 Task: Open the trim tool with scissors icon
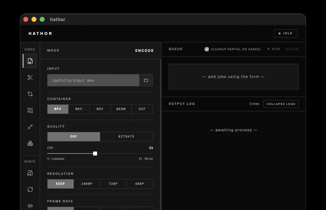[30, 77]
